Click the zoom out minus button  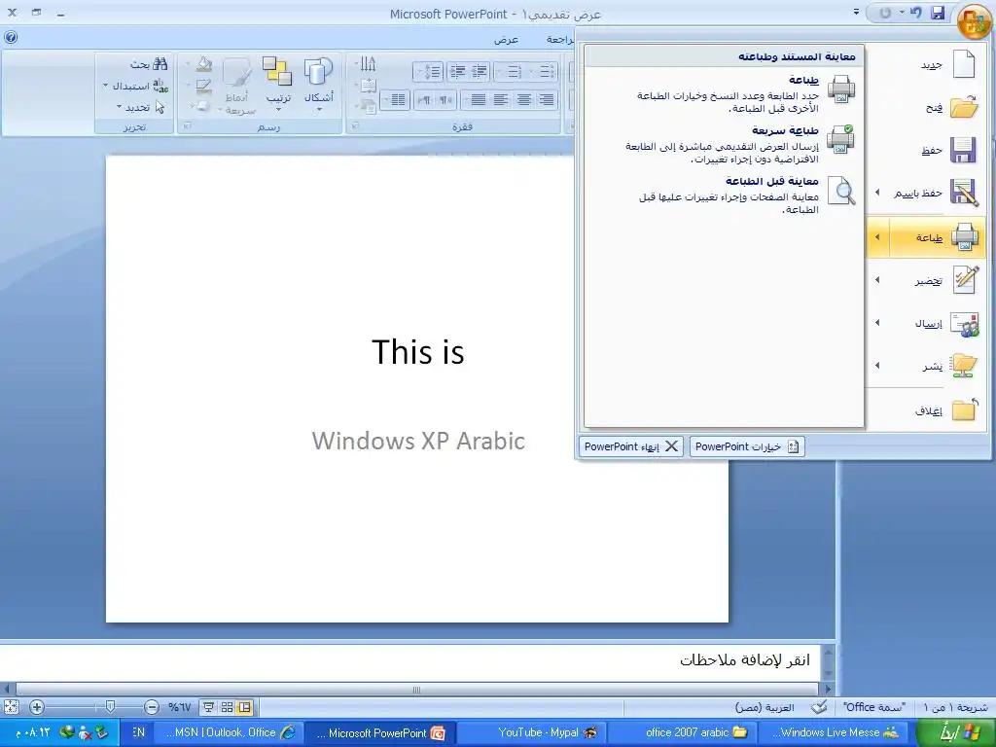151,707
